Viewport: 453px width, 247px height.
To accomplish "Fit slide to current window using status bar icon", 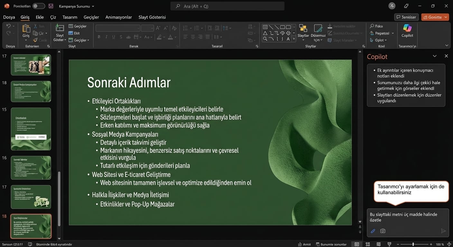I will [449, 244].
